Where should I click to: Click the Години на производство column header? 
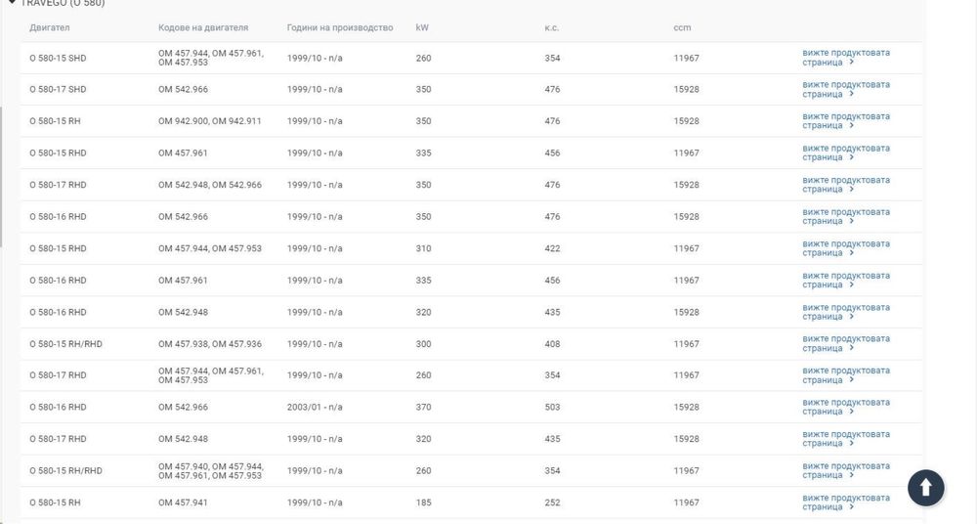tap(340, 27)
